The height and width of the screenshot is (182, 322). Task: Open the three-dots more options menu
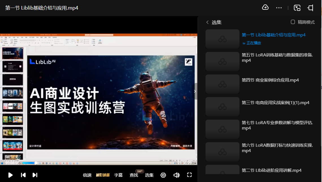279,8
